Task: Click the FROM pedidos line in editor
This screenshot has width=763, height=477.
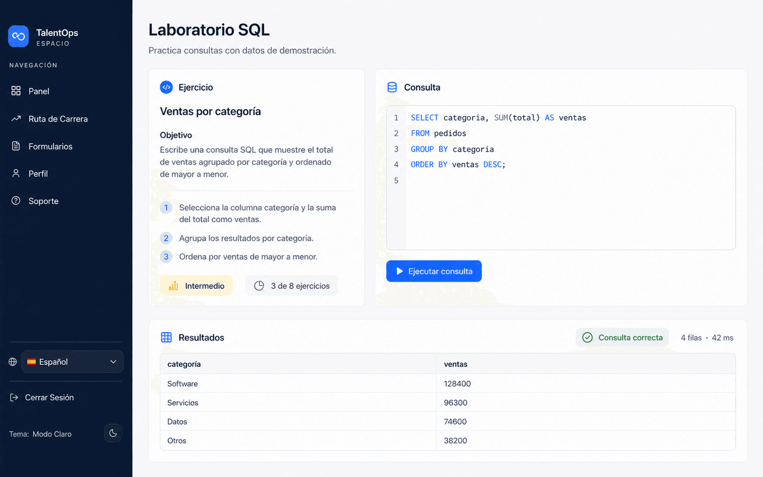Action: [x=438, y=133]
